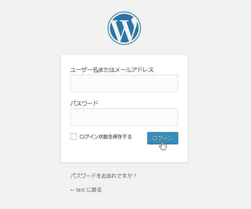Tick the remember login state box
The image size is (251, 209).
pos(73,137)
